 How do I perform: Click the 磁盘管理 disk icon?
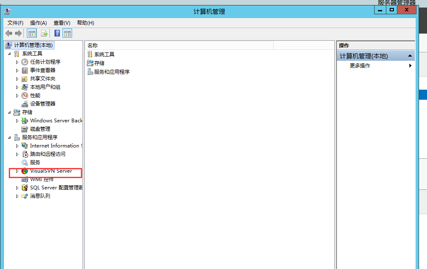(x=24, y=129)
